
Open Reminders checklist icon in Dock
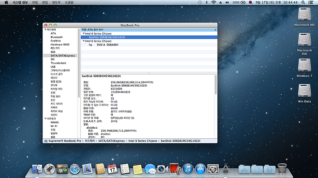pyautogui.click(x=125, y=169)
